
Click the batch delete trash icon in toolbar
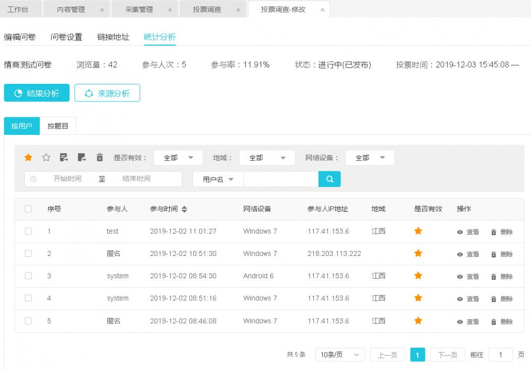point(98,157)
